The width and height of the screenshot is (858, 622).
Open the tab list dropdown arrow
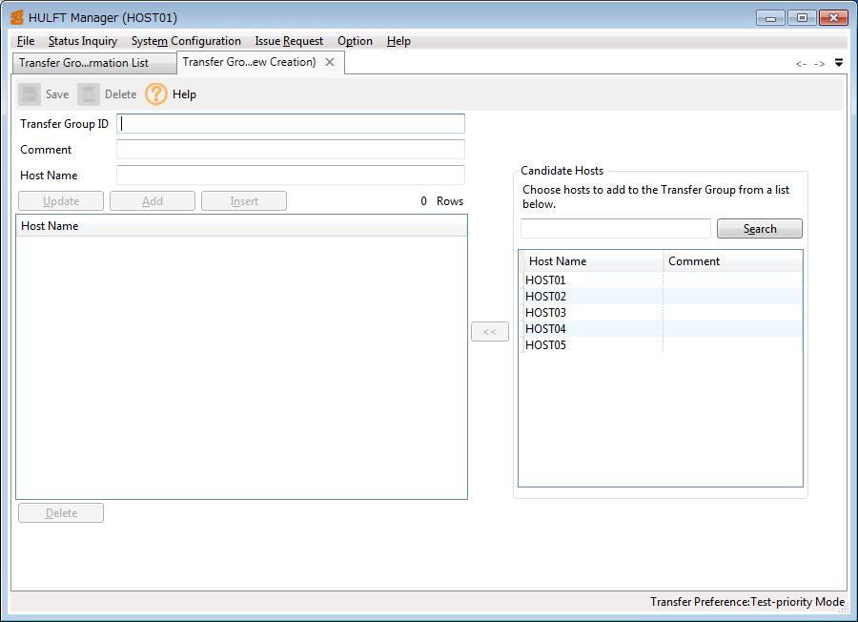pos(839,63)
